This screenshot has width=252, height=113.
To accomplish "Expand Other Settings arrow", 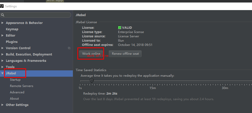I will pos(2,105).
